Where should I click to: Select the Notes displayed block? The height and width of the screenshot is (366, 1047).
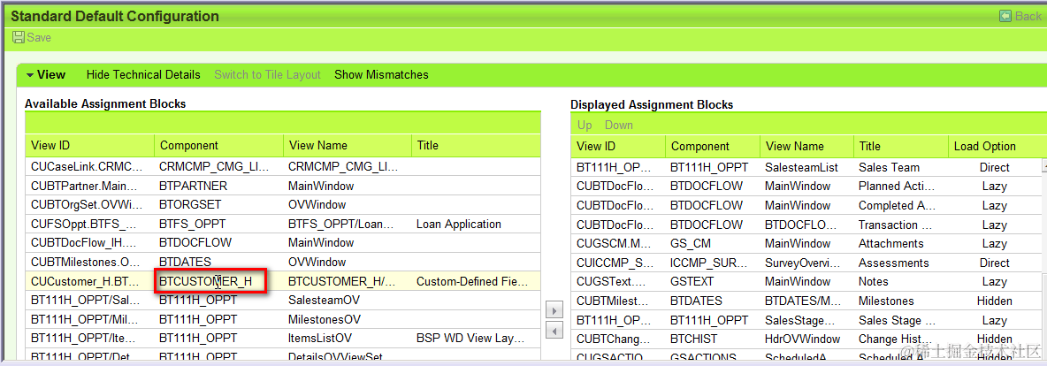click(x=900, y=282)
